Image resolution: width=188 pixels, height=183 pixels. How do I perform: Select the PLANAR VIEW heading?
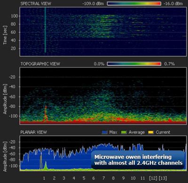tap(33, 132)
